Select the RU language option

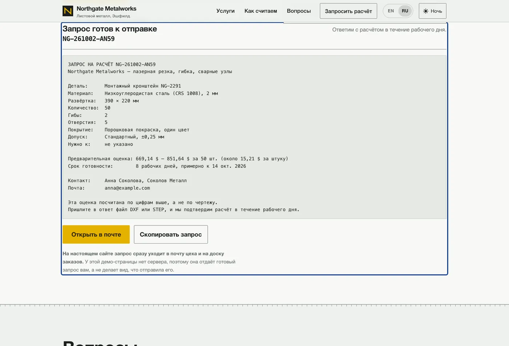[x=405, y=11]
